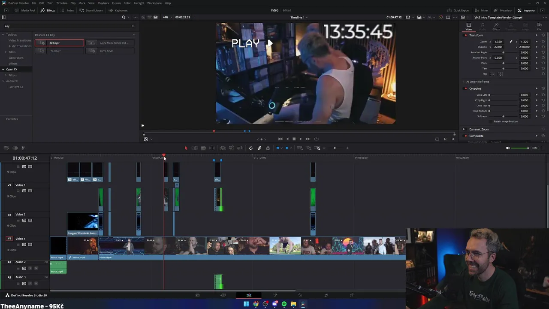Mute the Audio 2 track
The image size is (549, 309).
(36, 268)
